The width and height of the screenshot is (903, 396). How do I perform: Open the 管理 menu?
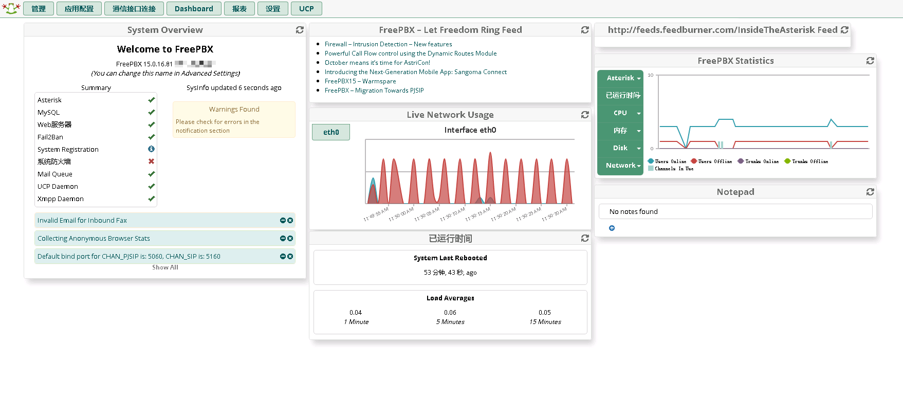pos(39,9)
